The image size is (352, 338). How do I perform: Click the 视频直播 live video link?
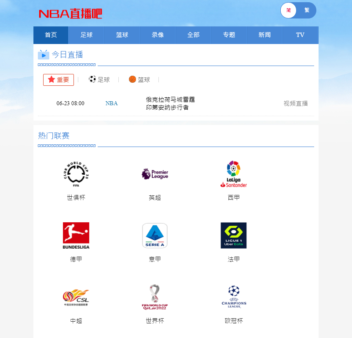(x=296, y=103)
